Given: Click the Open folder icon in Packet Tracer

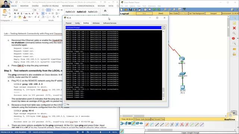Looking at the screenshot, I should click(126, 10).
